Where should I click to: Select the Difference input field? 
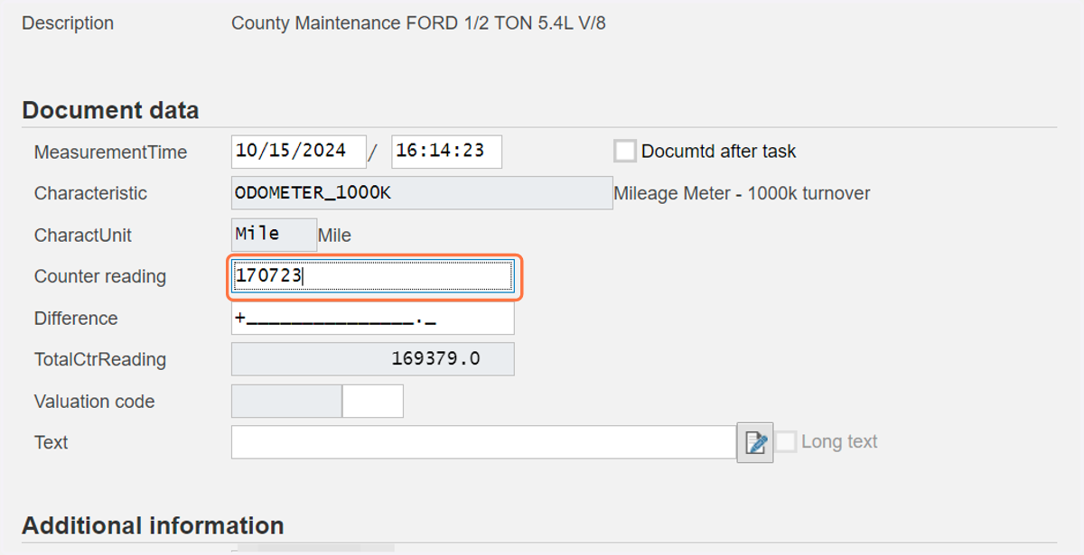pos(373,318)
